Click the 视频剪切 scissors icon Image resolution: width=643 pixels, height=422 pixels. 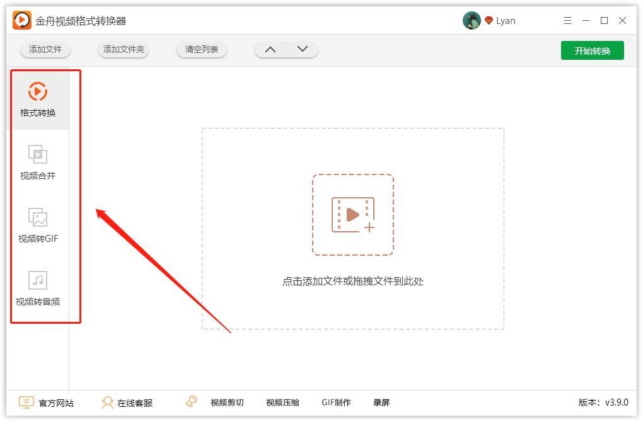[x=190, y=401]
